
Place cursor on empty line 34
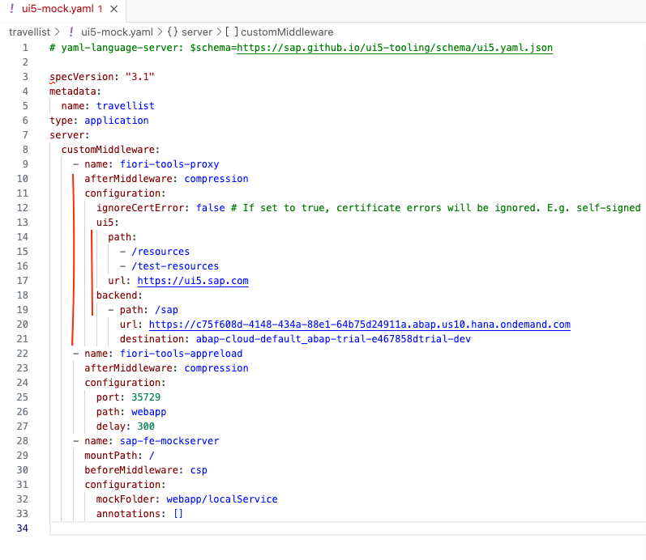[348, 528]
